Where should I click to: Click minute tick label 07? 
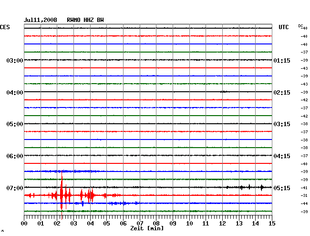tap(140, 224)
